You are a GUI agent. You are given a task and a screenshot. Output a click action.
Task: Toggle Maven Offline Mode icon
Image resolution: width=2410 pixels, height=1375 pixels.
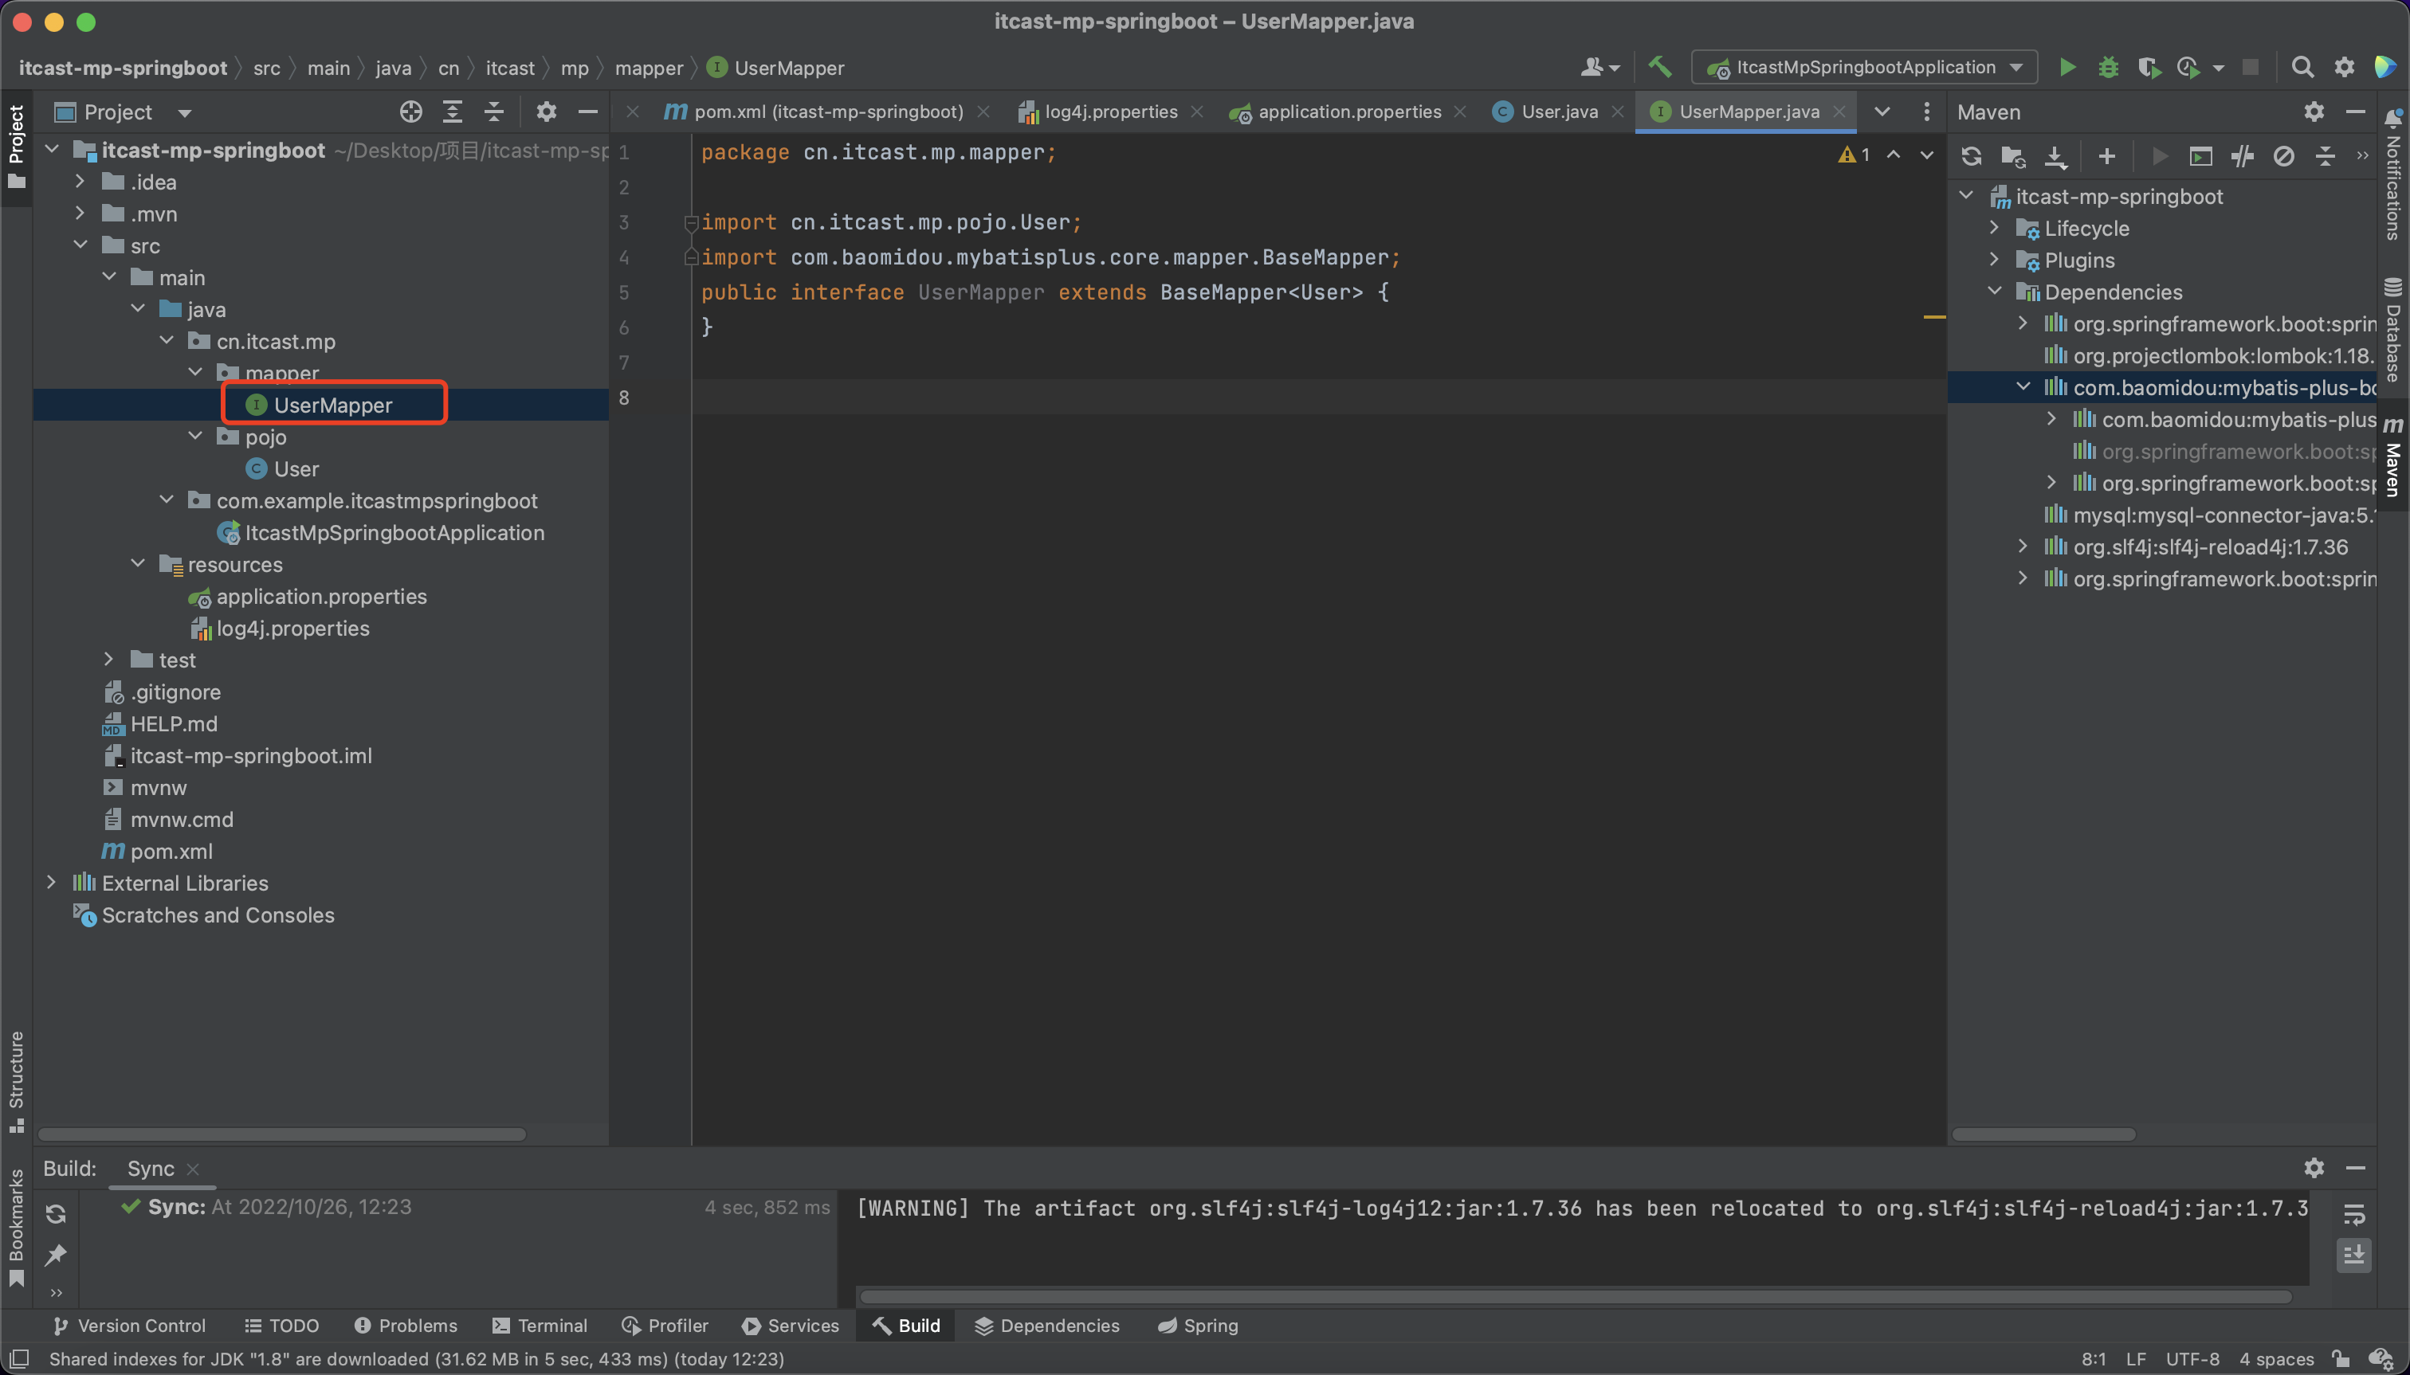click(2242, 157)
